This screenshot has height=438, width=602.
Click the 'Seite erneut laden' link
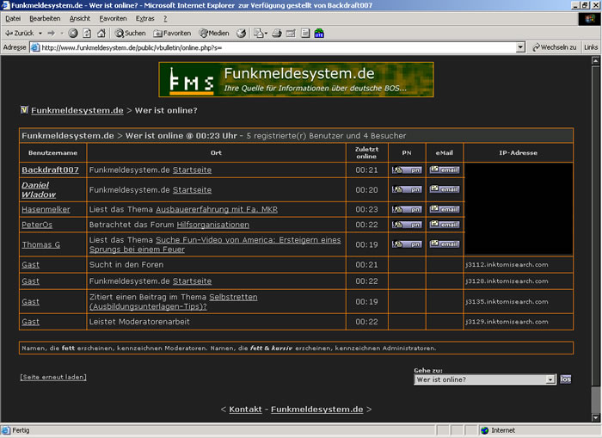coord(53,377)
